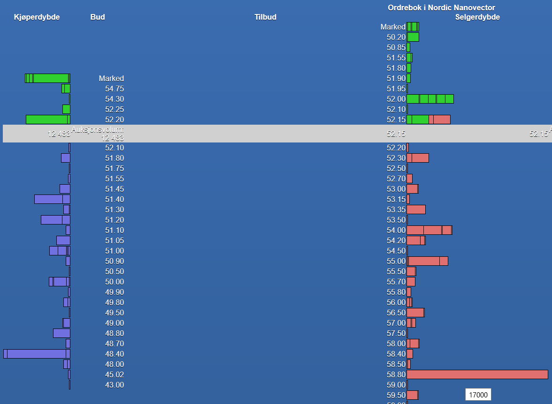Viewport: 552px width, 404px height.
Task: Select the 53.00 ask price
Action: pyautogui.click(x=396, y=189)
